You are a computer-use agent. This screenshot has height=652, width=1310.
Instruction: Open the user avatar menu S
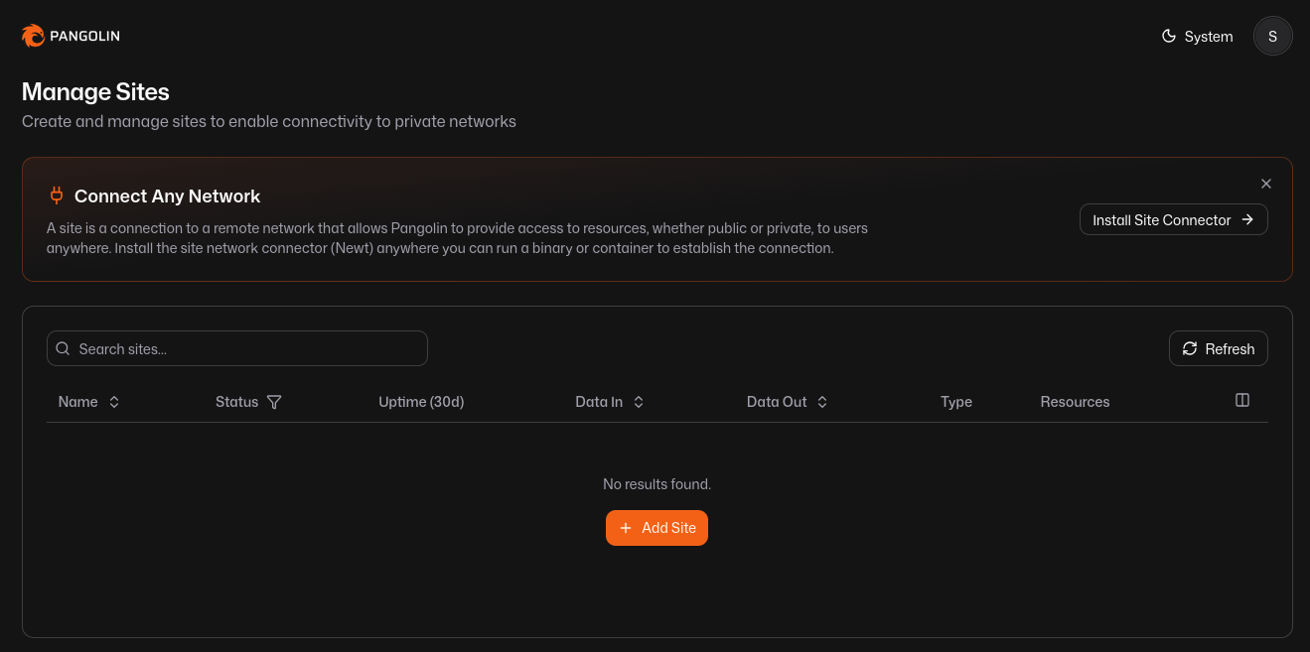(1272, 36)
